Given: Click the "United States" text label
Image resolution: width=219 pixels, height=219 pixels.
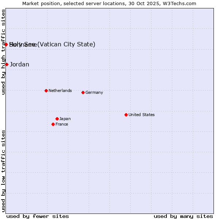Looking at the screenshot, I should pyautogui.click(x=142, y=115).
